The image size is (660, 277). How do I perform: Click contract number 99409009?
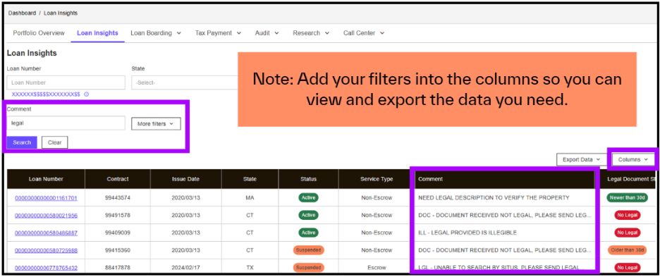(118, 233)
